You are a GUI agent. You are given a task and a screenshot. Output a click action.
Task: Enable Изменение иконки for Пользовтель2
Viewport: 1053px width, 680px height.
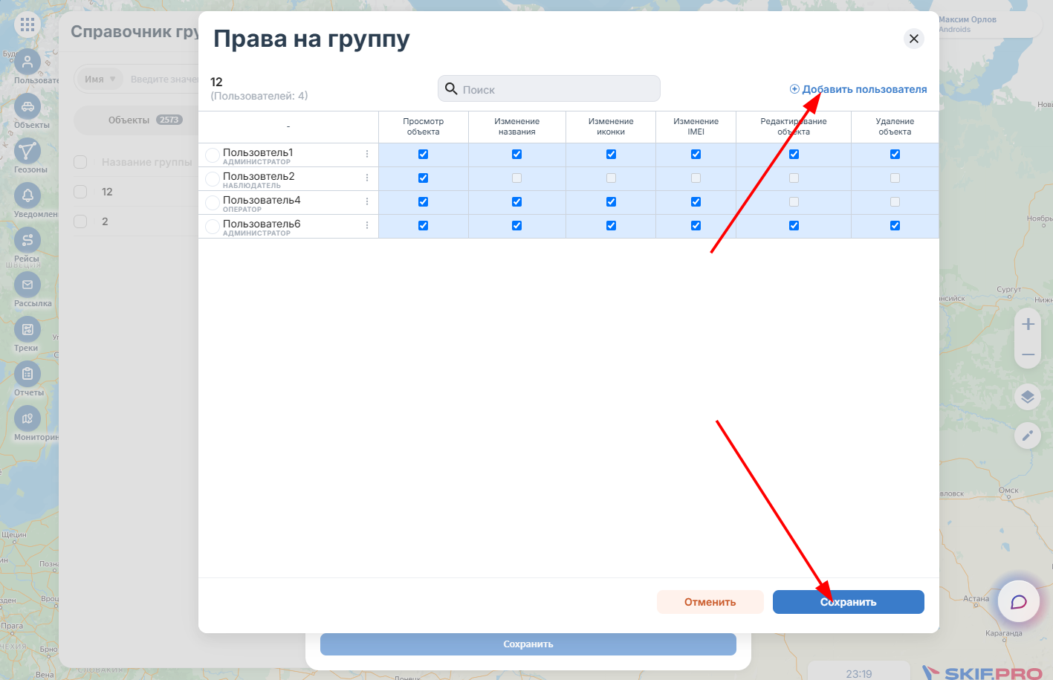[x=611, y=178]
